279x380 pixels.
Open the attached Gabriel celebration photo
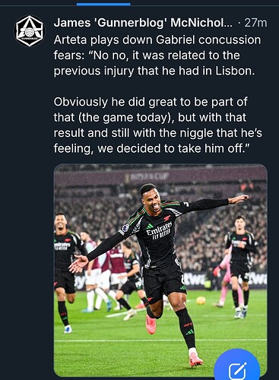click(160, 270)
